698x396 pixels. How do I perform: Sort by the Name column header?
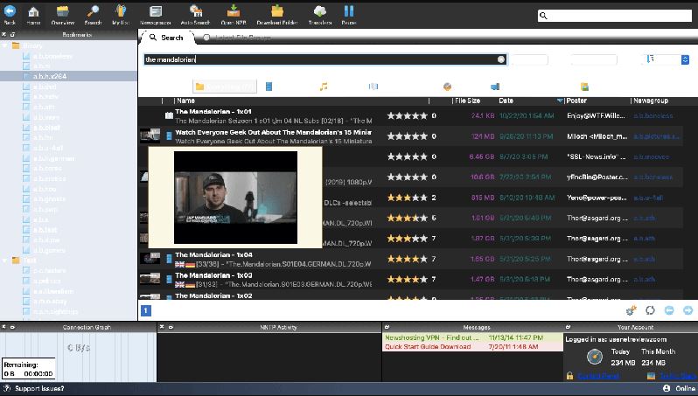[186, 101]
